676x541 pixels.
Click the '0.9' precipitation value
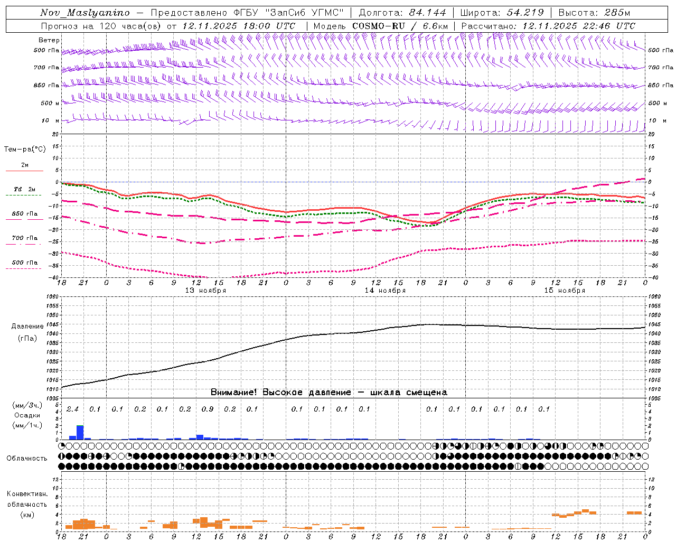point(208,409)
